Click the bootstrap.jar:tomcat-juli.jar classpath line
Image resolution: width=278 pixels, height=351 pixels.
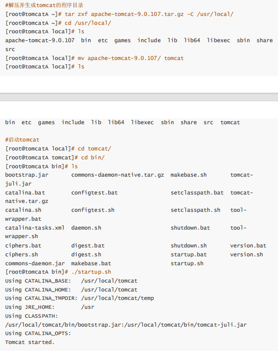pyautogui.click(x=126, y=325)
